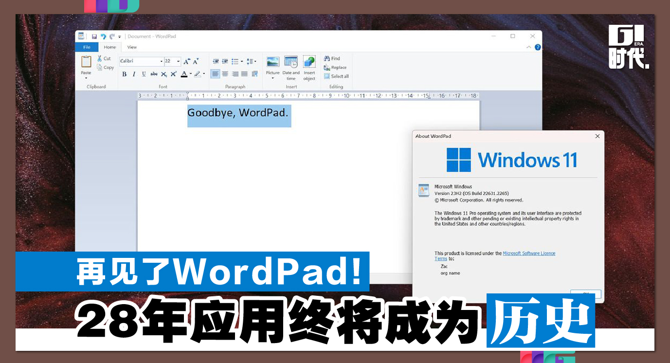
Task: Open the File menu tab
Action: click(87, 47)
